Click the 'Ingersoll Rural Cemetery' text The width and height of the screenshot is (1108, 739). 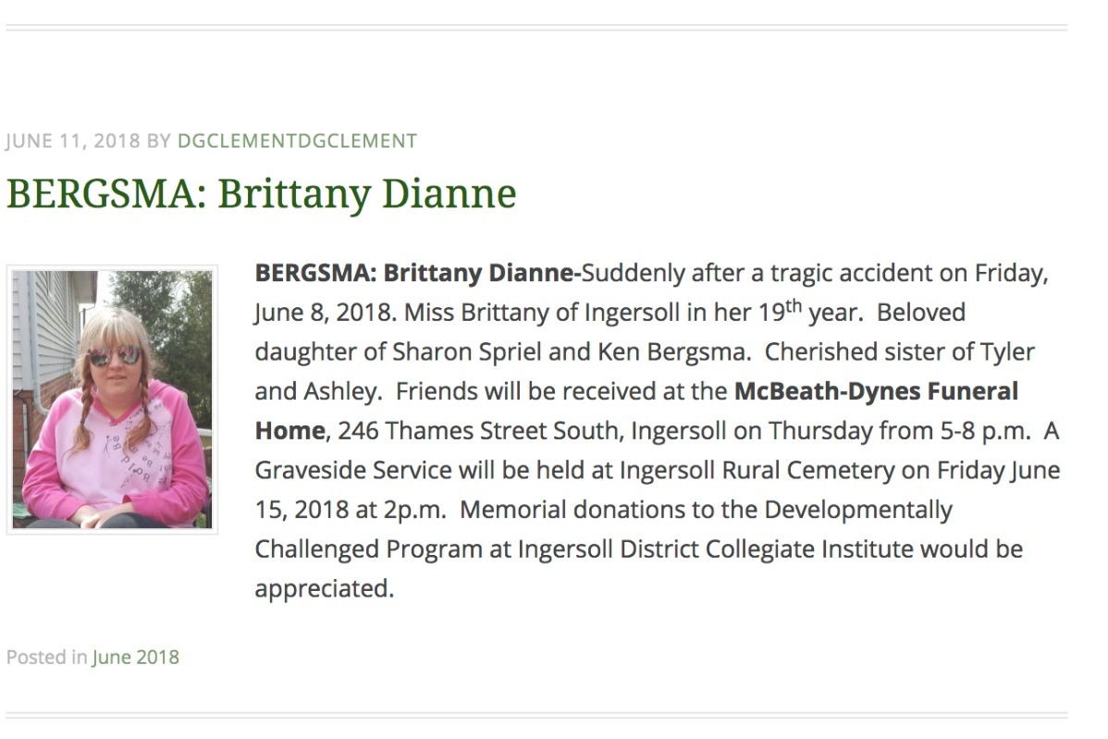pyautogui.click(x=757, y=470)
